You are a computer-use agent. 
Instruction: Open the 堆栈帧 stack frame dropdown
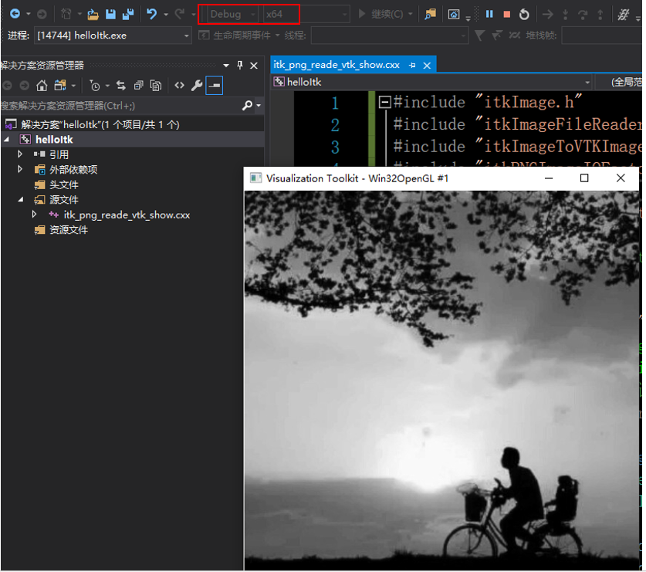[x=602, y=36]
